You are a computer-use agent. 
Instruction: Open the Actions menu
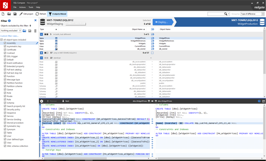(x=22, y=7)
